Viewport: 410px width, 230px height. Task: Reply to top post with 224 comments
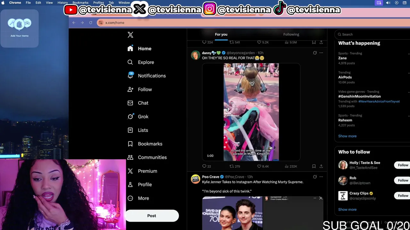[208, 42]
